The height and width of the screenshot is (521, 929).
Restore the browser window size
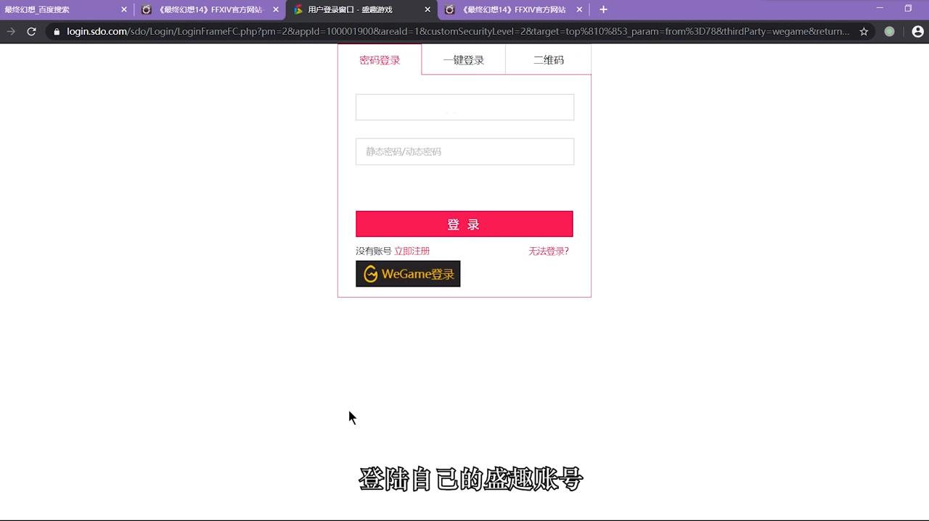[x=908, y=8]
